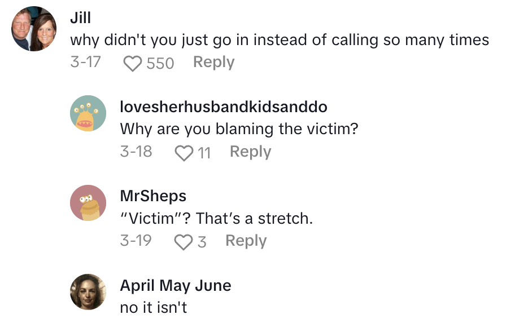The width and height of the screenshot is (515, 319).
Task: Open lovesherhusbandkidsanddo's monster avatar
Action: 88,114
